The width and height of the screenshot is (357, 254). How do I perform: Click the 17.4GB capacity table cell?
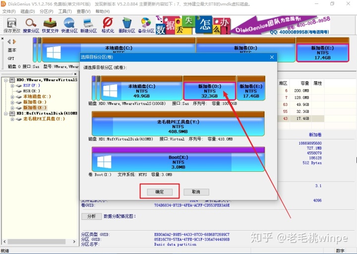tap(302, 119)
